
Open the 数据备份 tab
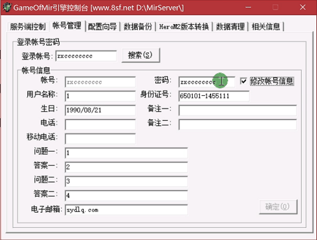pos(138,27)
